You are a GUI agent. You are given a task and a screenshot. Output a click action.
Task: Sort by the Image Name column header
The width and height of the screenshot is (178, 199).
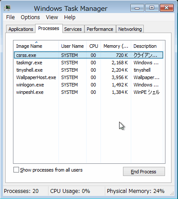[x=36, y=46]
